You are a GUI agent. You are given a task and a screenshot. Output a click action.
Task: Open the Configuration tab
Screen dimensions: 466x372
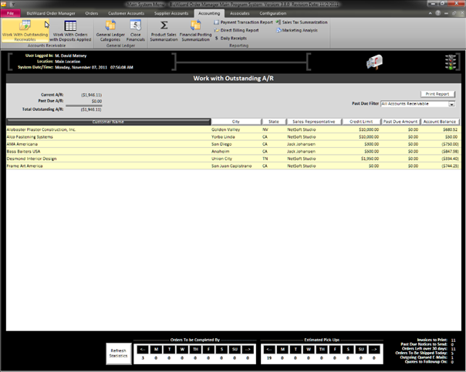[272, 13]
